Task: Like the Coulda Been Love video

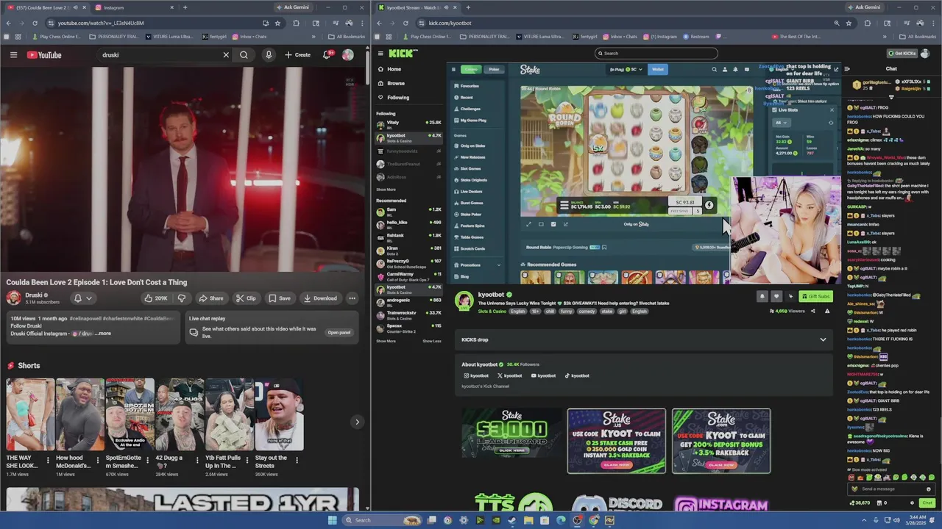Action: click(156, 298)
